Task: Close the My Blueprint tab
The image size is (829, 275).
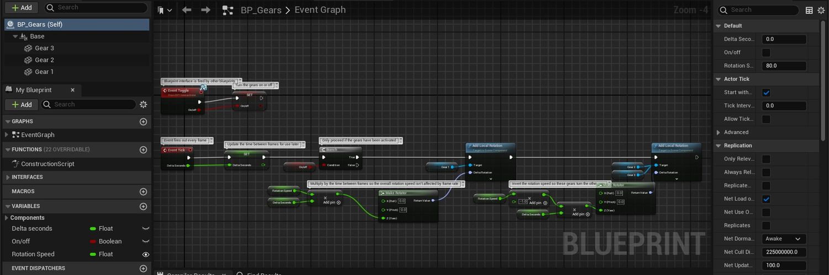Action: 72,90
